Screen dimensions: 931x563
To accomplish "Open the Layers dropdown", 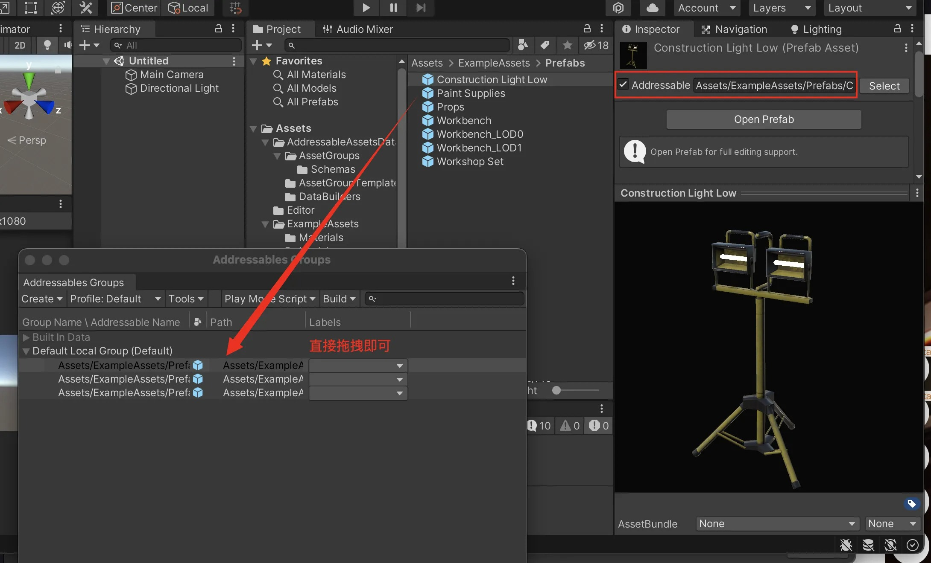I will tap(782, 8).
